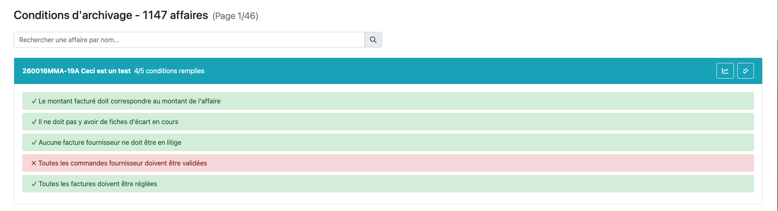Screen dimensions: 778x211
Task: Click the '4/5 conditions remplies' status text
Action: (169, 71)
